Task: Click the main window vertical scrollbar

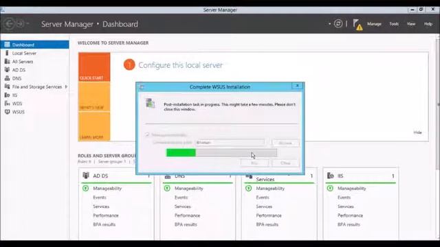Action: pyautogui.click(x=437, y=104)
